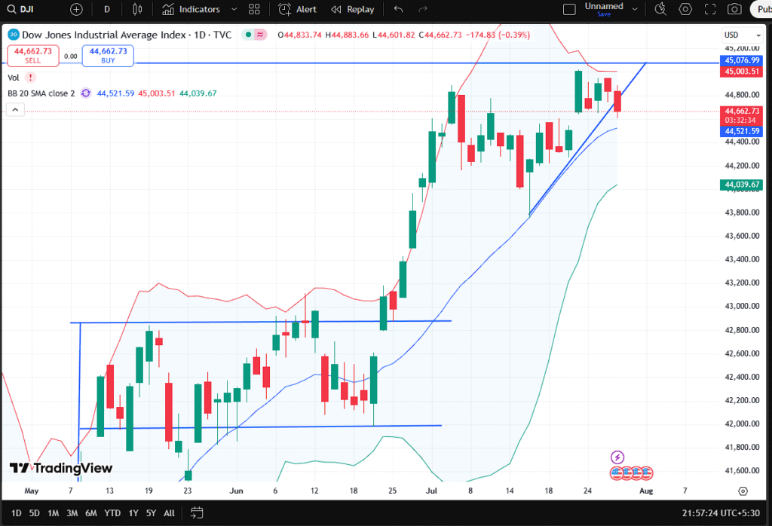
Task: Select the 5D date range
Action: click(x=34, y=513)
